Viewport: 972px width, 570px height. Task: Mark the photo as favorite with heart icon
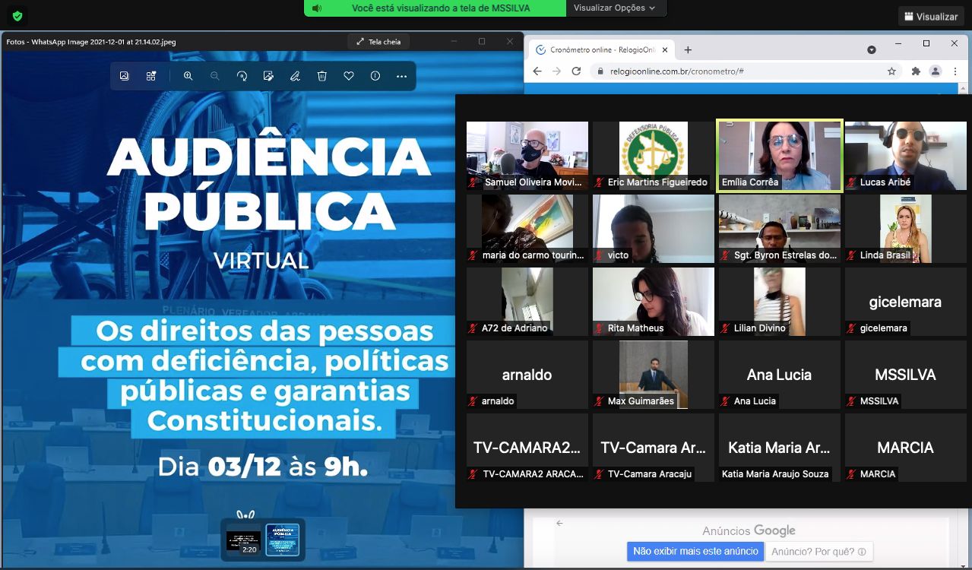click(x=349, y=76)
